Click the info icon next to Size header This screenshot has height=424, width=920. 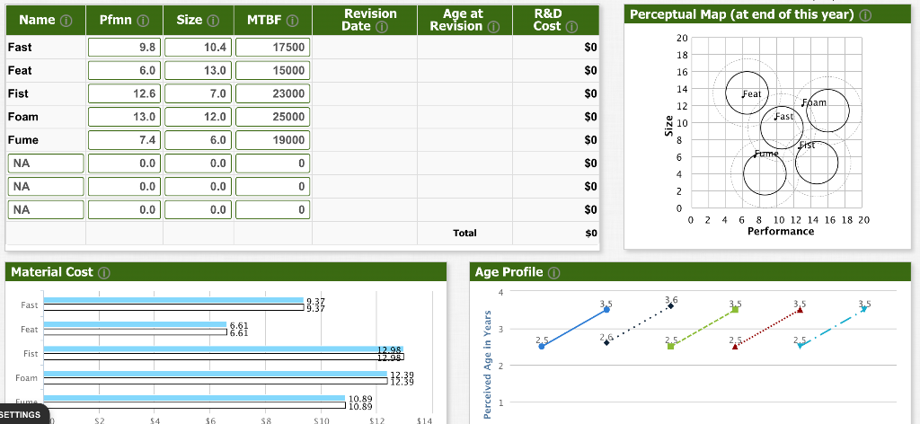(x=214, y=21)
